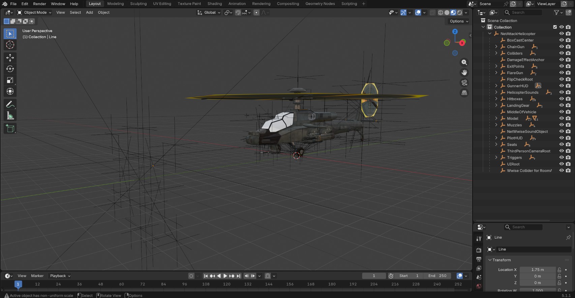
Task: Hide NetAttackHelicopter in viewport
Action: click(x=562, y=34)
